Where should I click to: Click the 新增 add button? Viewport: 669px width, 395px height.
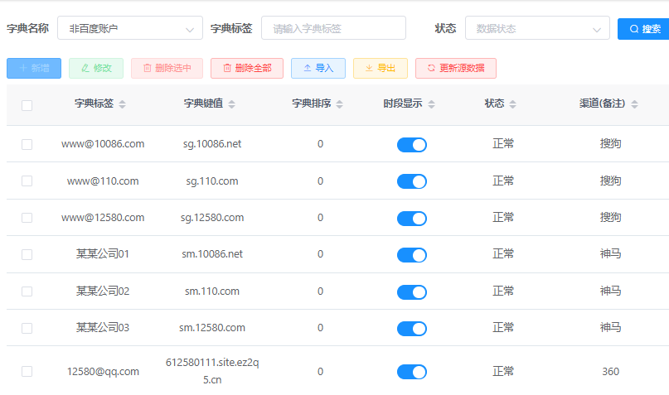pyautogui.click(x=34, y=68)
